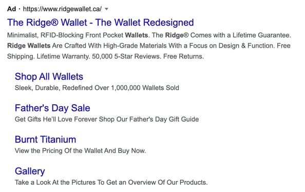Click the Get Gifts He'll Love Forever text

(x=56, y=119)
